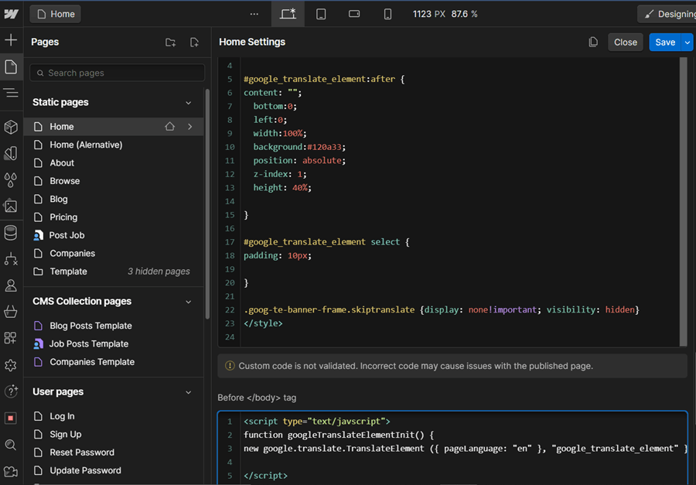This screenshot has width=696, height=485.
Task: Duplicate page icon in Home Settings header
Action: (x=593, y=43)
